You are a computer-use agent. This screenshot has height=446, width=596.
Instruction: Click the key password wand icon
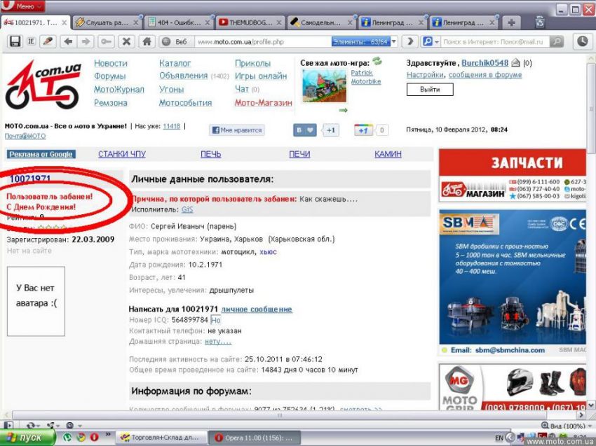[x=106, y=41]
